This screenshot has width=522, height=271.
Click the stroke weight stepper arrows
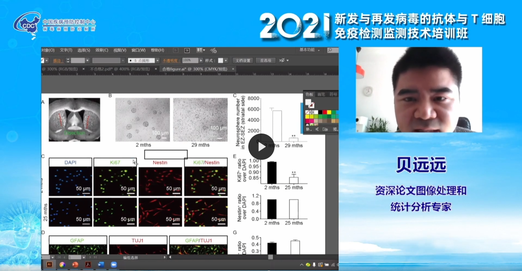(68, 60)
